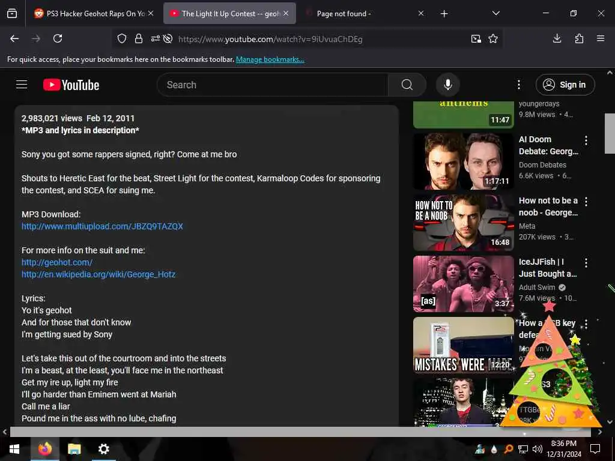Viewport: 615px width, 461px height.
Task: Show site security padlock info
Action: [x=139, y=38]
